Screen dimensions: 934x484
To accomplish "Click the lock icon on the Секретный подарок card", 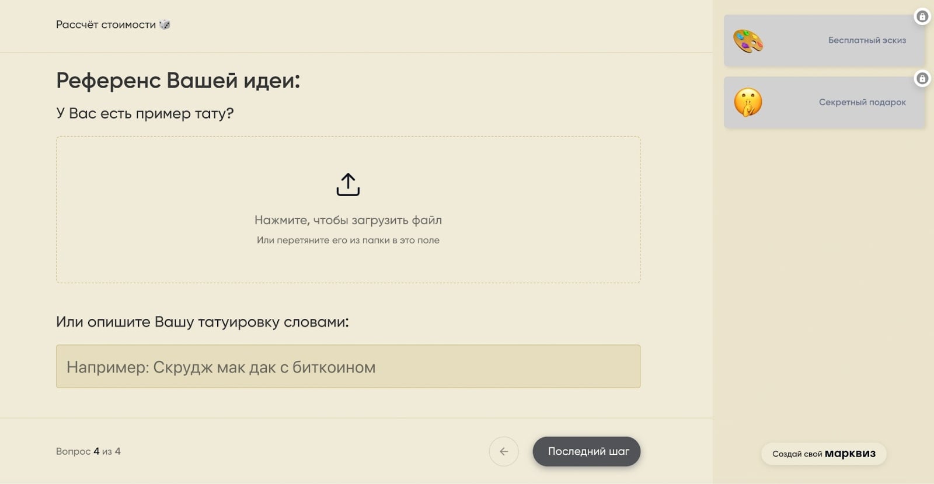I will 923,78.
